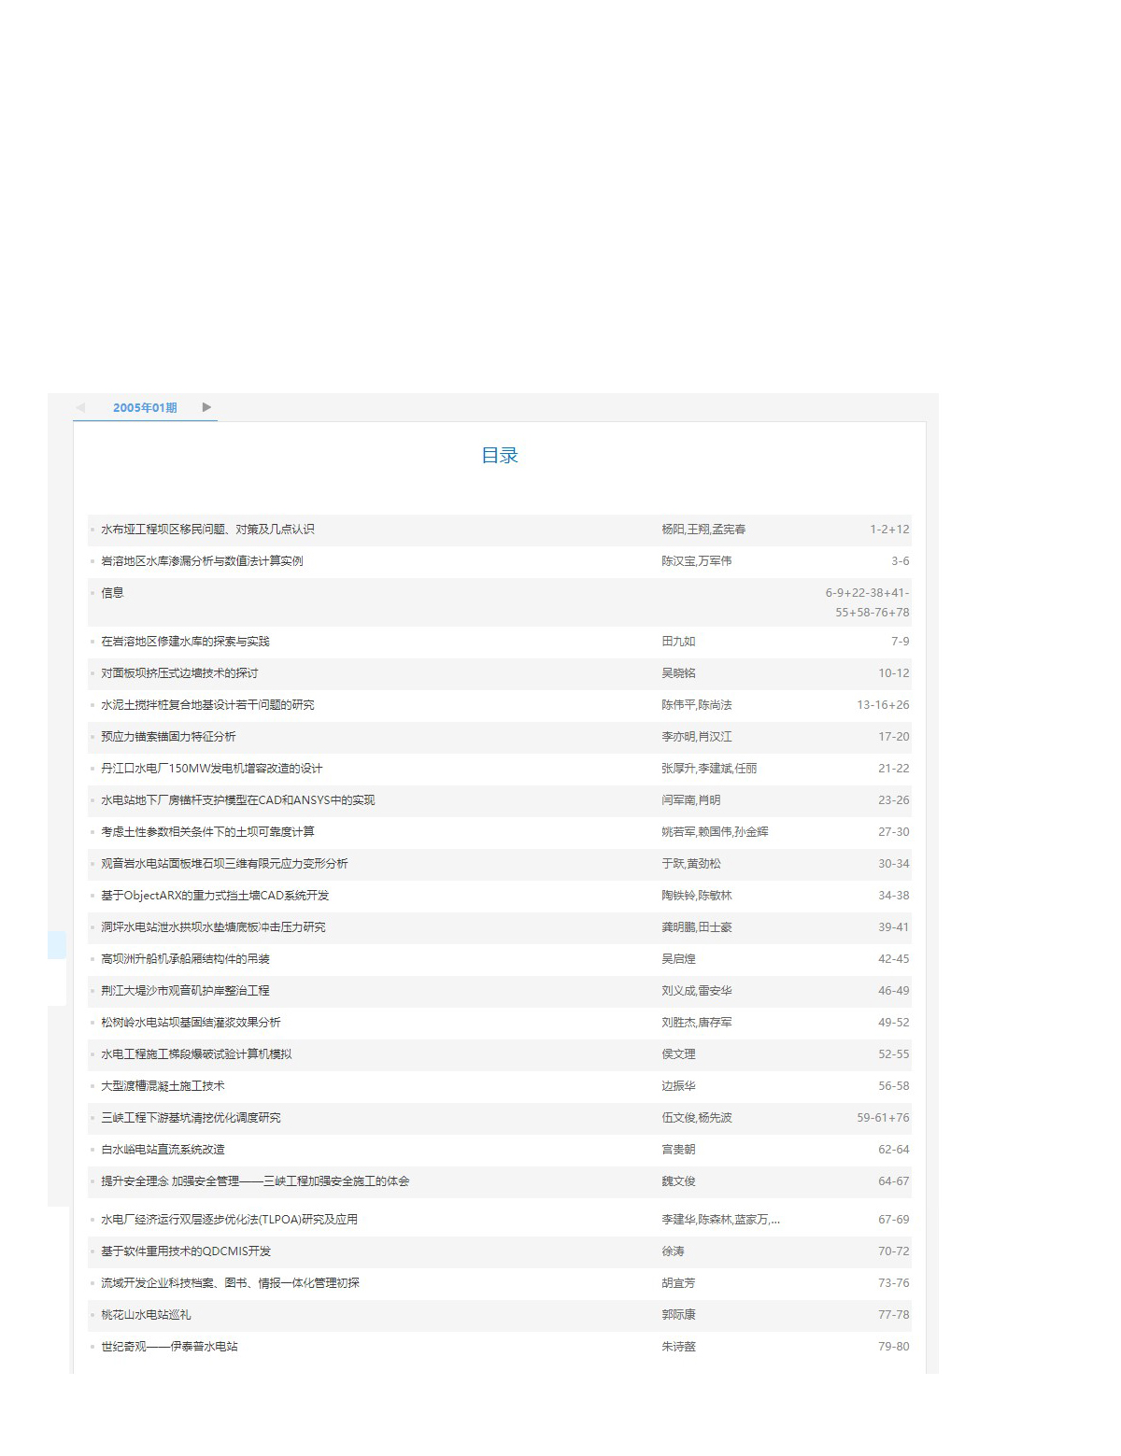Click authors 杨阳,王翔,孟宪春
The width and height of the screenshot is (1121, 1456).
pyautogui.click(x=703, y=530)
